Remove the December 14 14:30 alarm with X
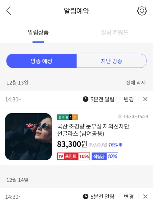Screen dimensions: 153x205 click(145, 196)
